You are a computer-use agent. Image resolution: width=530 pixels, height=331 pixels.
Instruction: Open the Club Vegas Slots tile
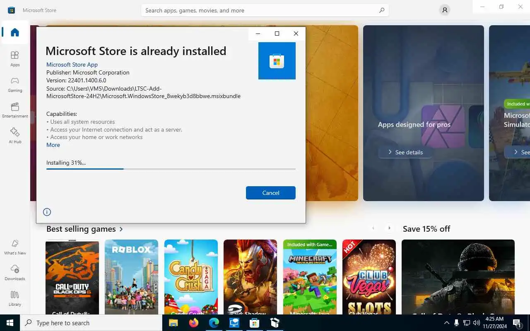tap(369, 277)
